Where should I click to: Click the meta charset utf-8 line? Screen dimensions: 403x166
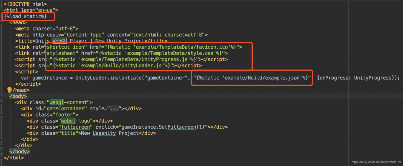tap(47, 29)
